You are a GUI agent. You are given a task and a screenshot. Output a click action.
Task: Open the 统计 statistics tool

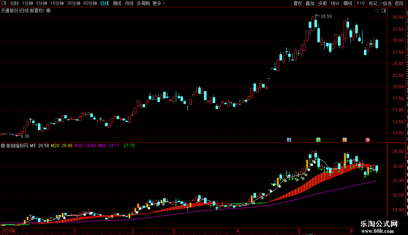click(335, 3)
